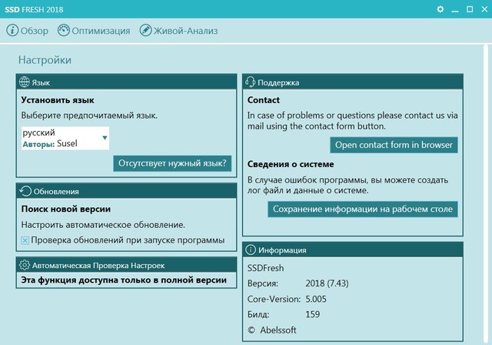Click the refresh icon beside Обновления
The width and height of the screenshot is (492, 345).
click(25, 191)
